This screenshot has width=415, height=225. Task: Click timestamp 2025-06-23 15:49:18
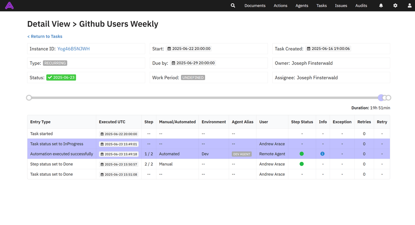point(119,154)
